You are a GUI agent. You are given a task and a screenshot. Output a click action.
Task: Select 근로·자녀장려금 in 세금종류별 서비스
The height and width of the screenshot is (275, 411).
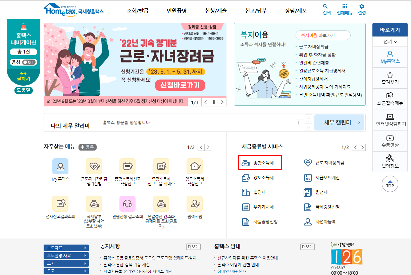(324, 163)
